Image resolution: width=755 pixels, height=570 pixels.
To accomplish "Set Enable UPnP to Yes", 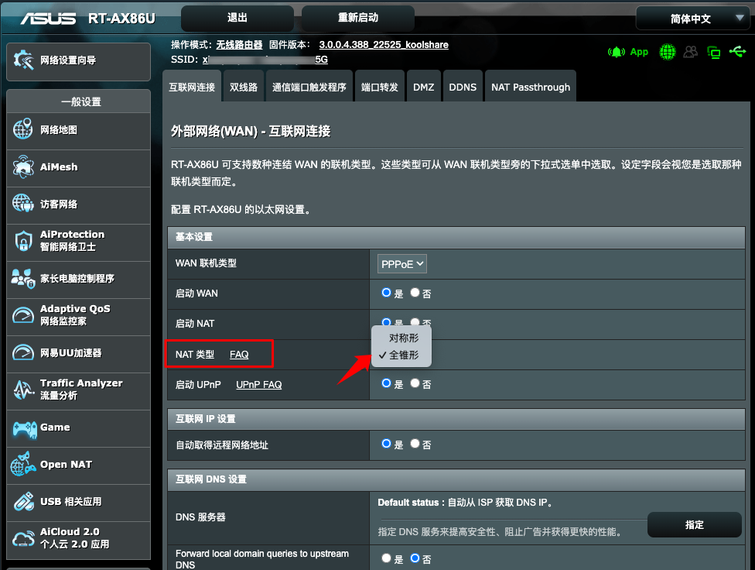I will (x=386, y=383).
